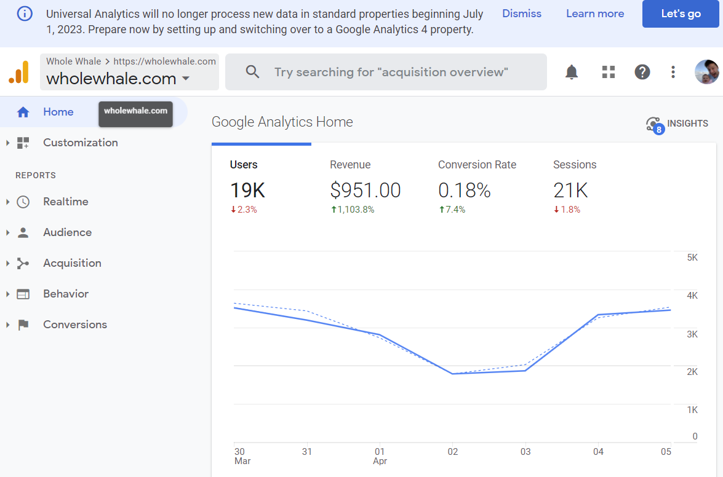Click the Behavior window icon
This screenshot has width=723, height=477.
[x=23, y=294]
